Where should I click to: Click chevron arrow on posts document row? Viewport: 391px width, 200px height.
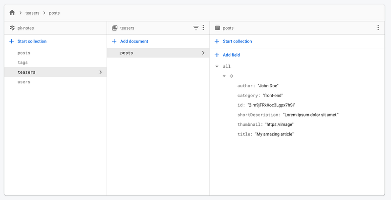[203, 53]
